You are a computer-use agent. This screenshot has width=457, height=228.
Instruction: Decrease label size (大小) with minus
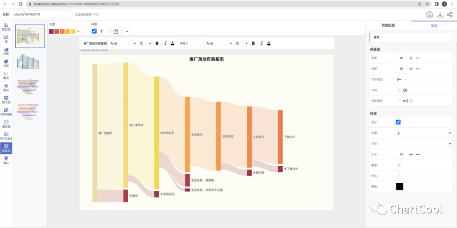tap(418, 154)
